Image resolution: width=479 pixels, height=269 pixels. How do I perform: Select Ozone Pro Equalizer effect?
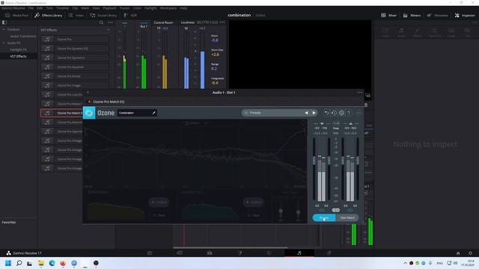click(x=75, y=67)
